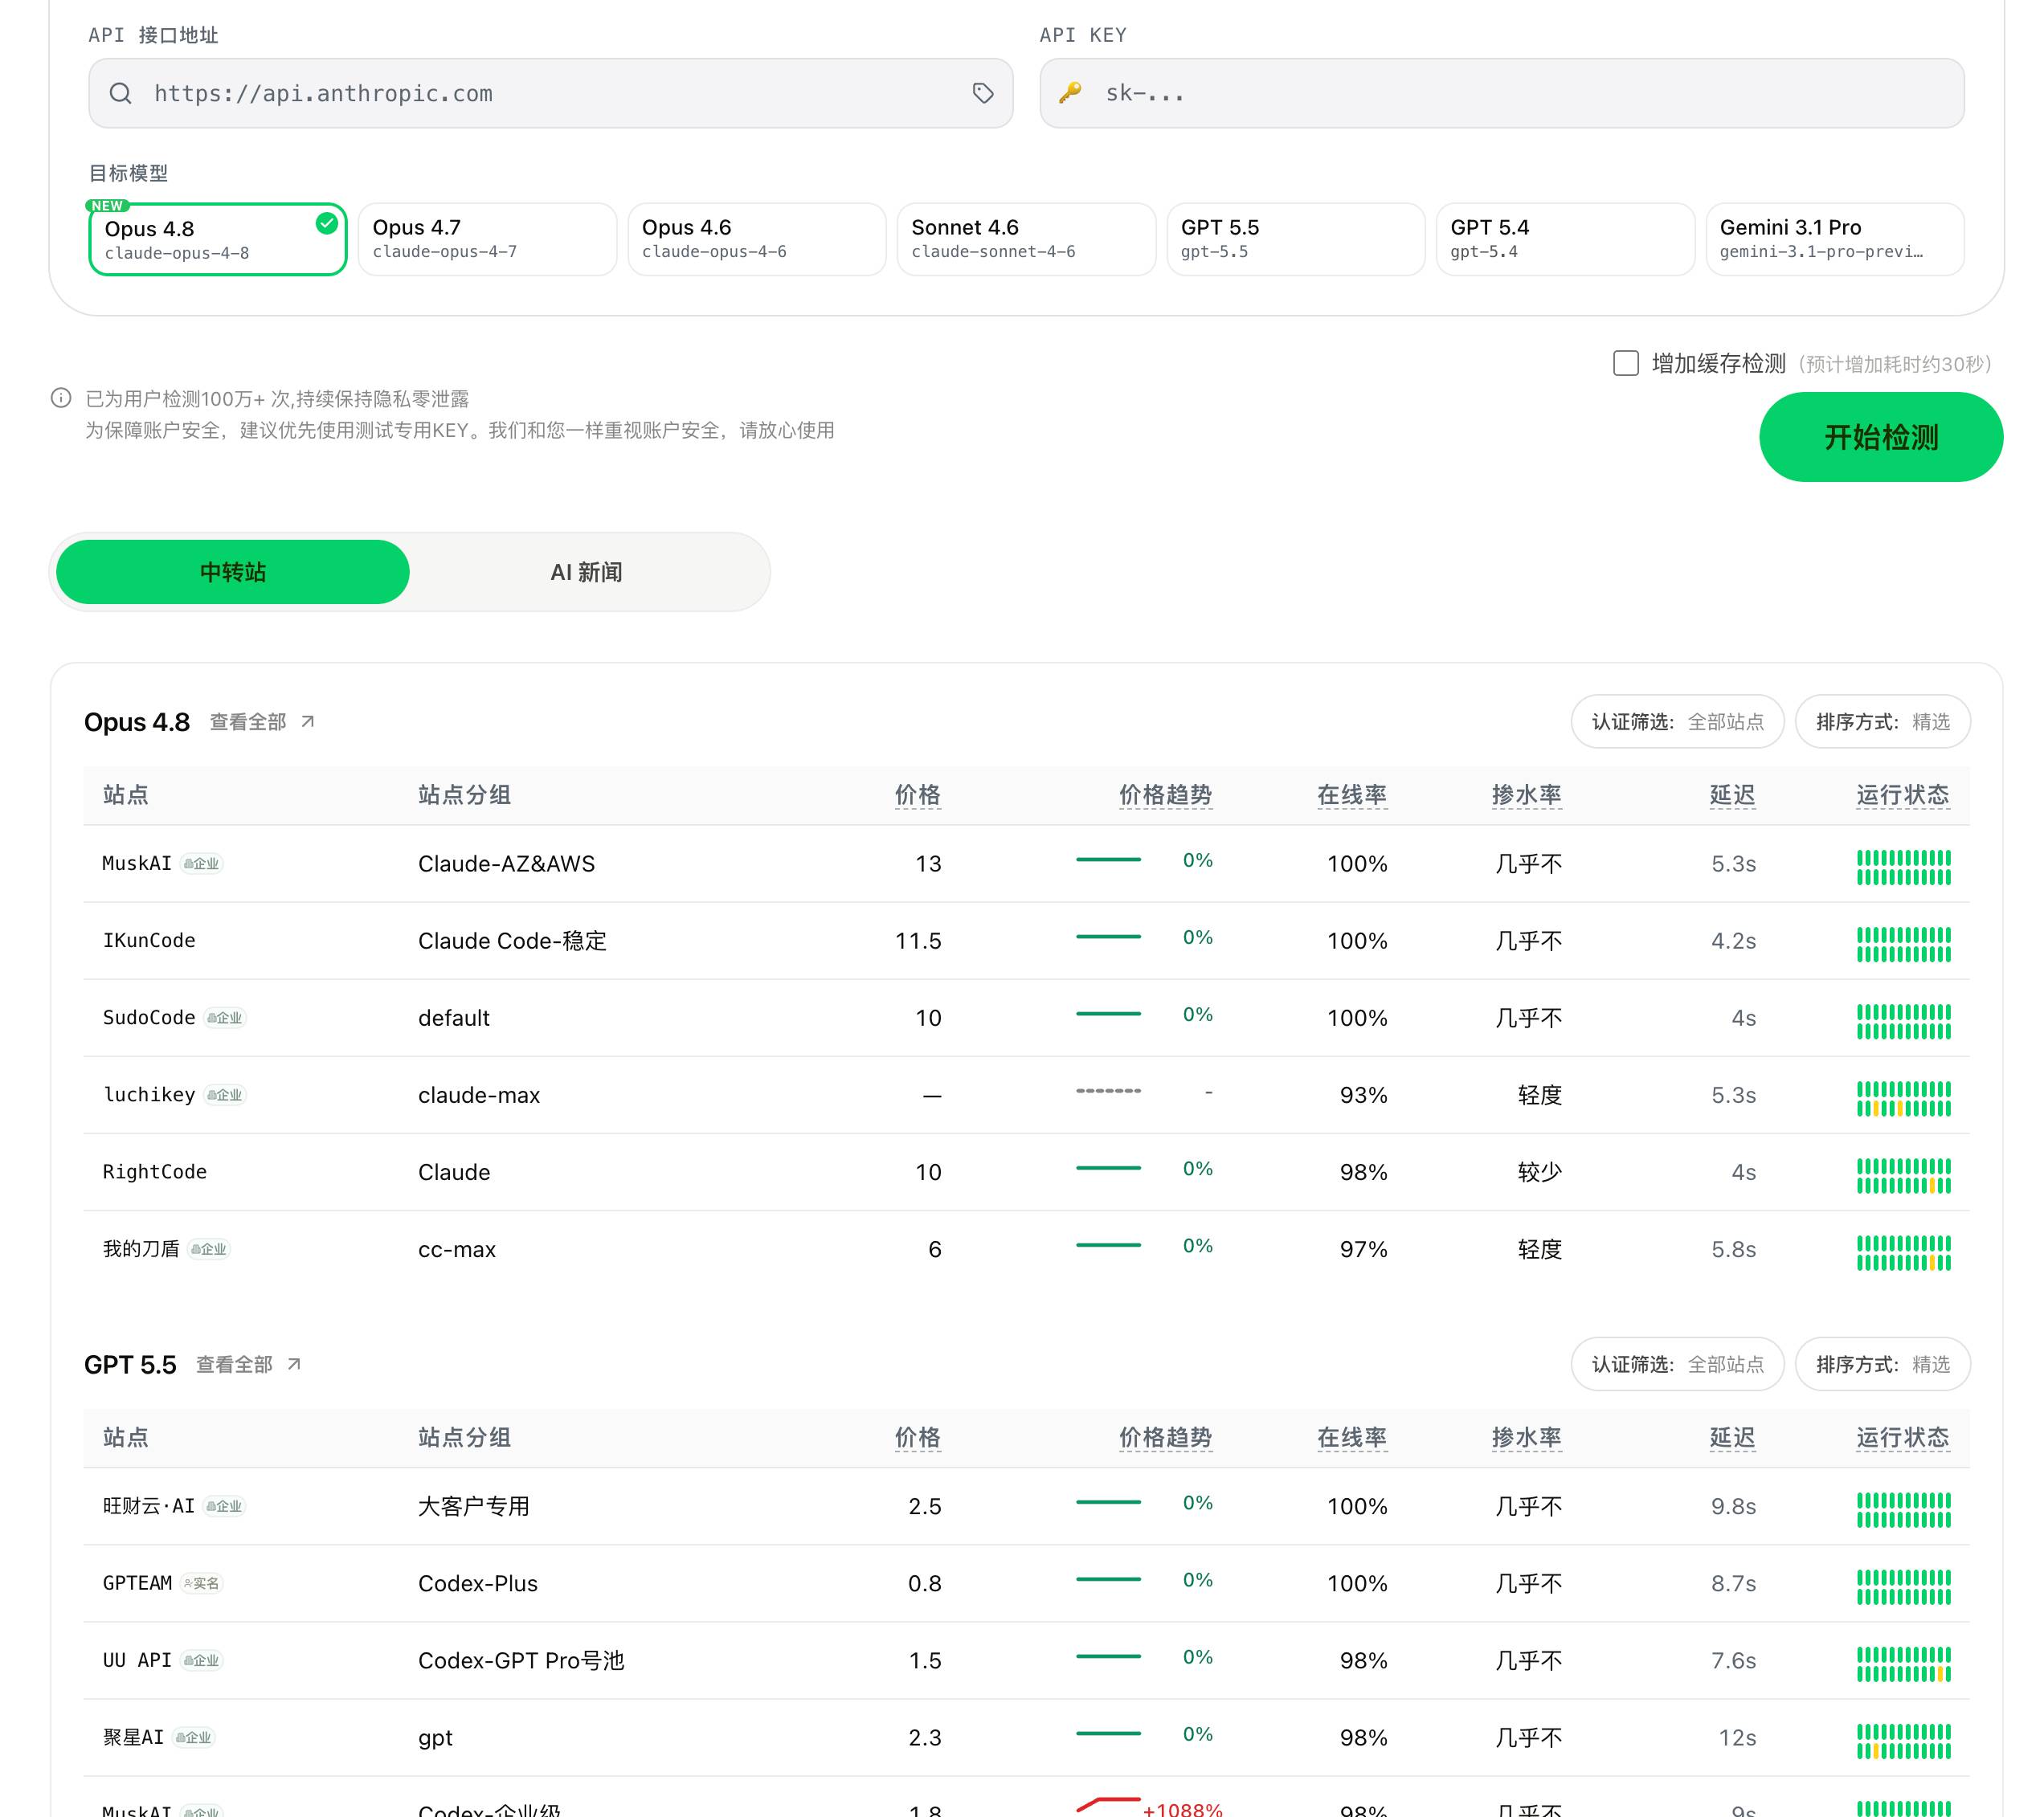Click the status bars in the luchikey row
Screen dimensions: 2044x1817
(x=1904, y=1099)
